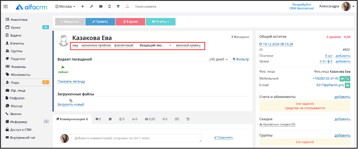Click the mobile phone icon in top bar
This screenshot has width=358, height=149.
tap(109, 7)
